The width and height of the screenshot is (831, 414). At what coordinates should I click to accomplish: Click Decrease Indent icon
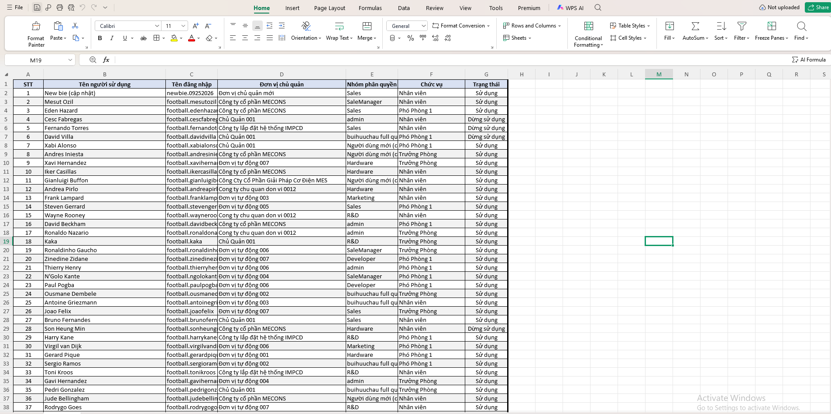pyautogui.click(x=270, y=26)
